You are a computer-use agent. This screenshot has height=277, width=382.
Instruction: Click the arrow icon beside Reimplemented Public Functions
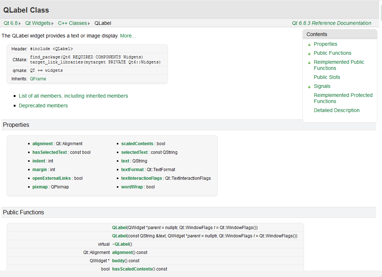[x=309, y=63]
